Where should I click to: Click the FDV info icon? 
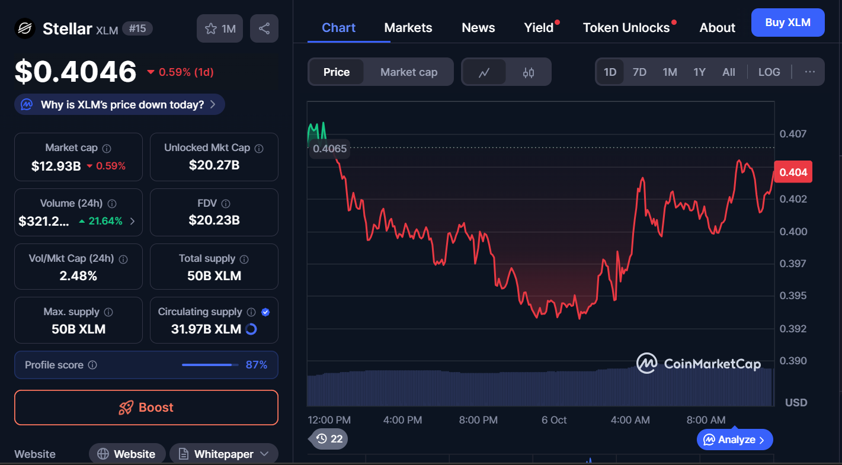tap(225, 204)
